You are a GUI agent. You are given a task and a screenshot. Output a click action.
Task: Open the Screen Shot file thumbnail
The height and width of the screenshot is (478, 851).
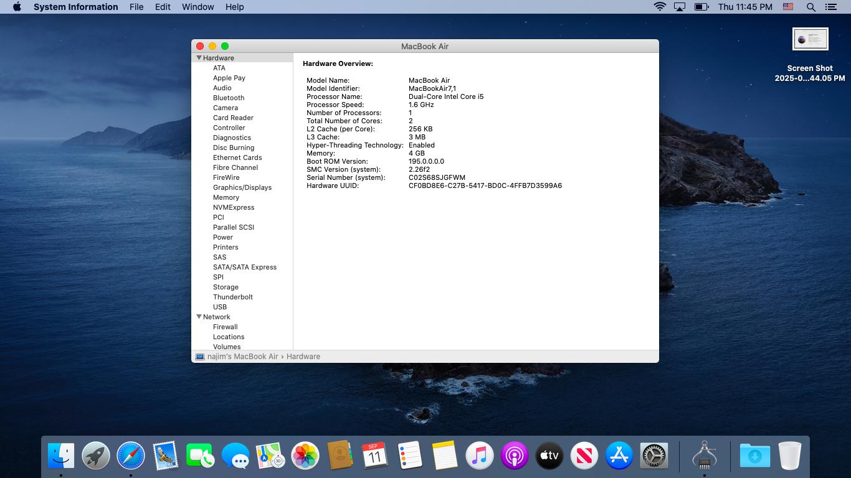(810, 39)
